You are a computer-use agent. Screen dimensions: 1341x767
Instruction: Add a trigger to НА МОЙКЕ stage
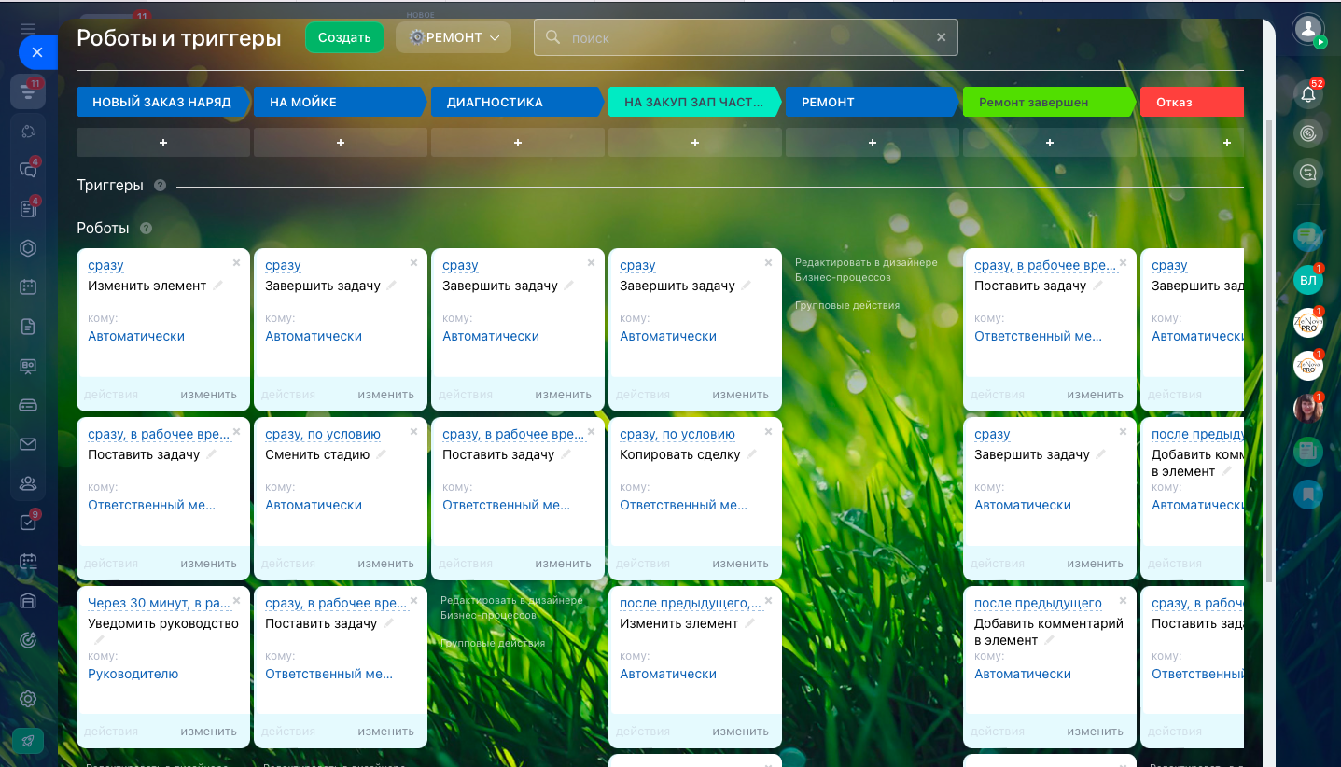point(341,143)
